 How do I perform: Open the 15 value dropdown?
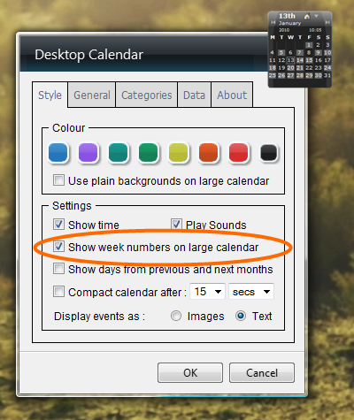click(208, 292)
